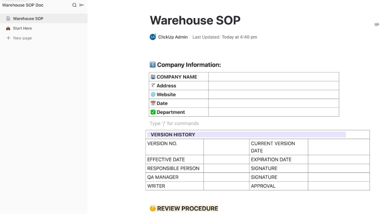Screen dimensions: 389x220
Task: Collapse the sidebar with the arrow icon
Action: tap(82, 5)
